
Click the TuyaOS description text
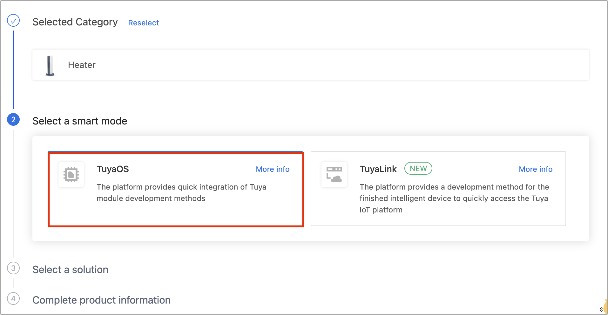point(181,193)
